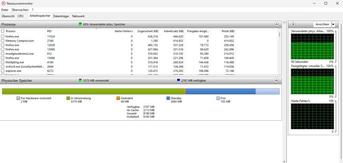The height and width of the screenshot is (163, 343).
Task: Collapse the Physischer Speicher section chevron
Action: coord(277,80)
